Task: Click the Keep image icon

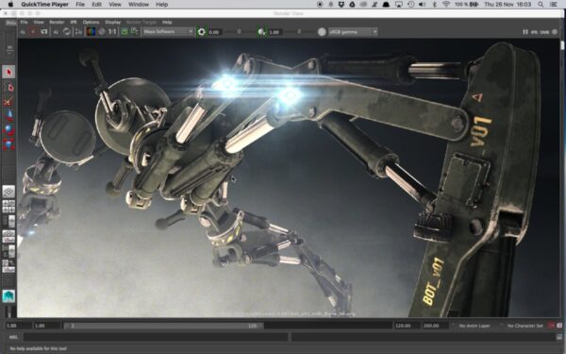Action: [125, 32]
